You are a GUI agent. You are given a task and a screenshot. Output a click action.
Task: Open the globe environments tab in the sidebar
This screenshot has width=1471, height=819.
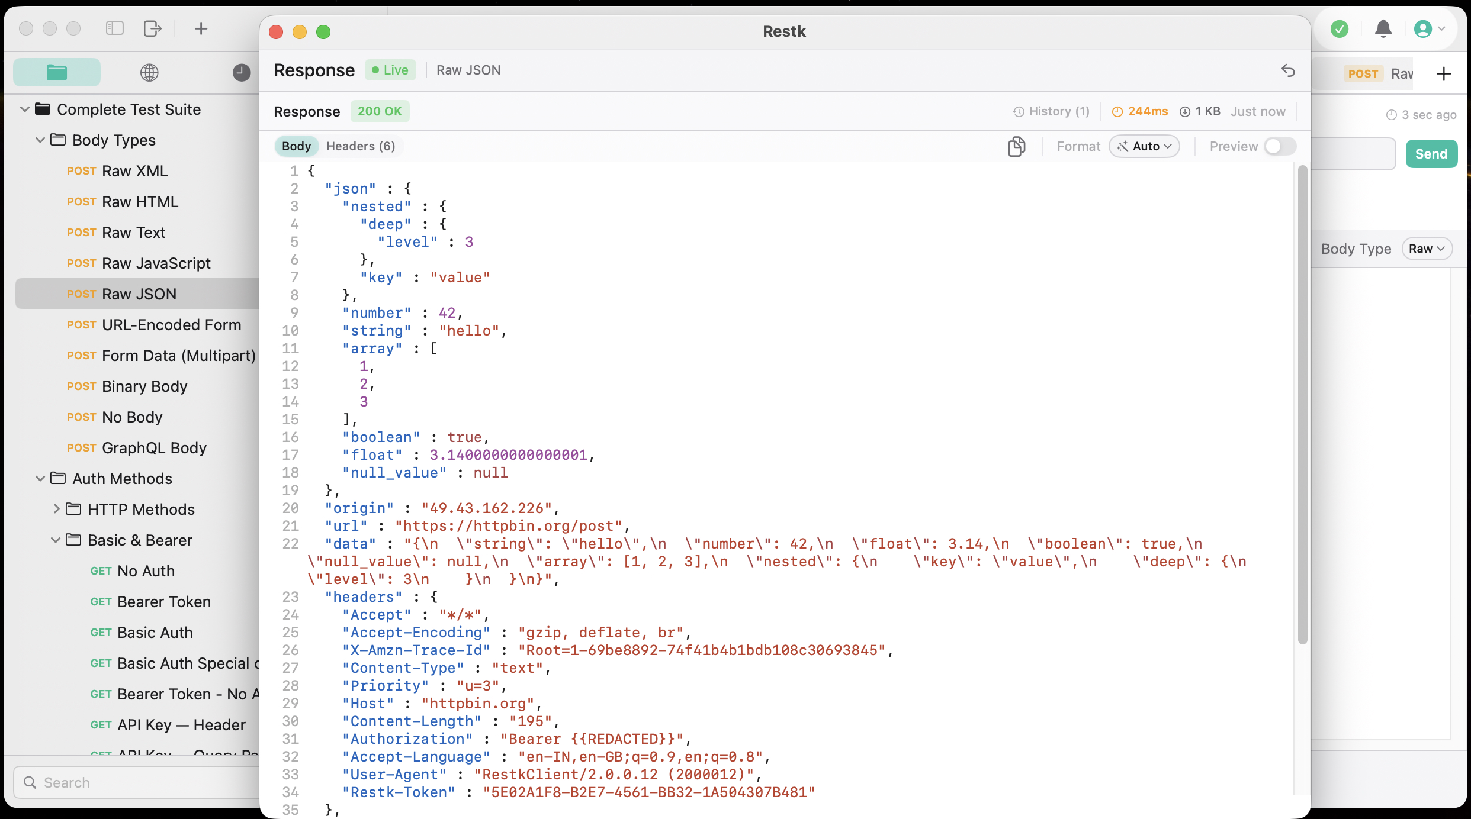(x=149, y=72)
